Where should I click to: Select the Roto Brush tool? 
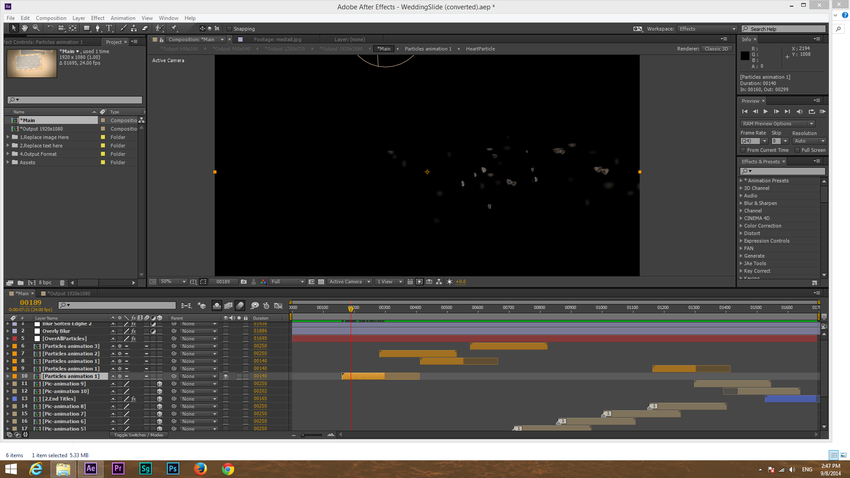(x=159, y=28)
